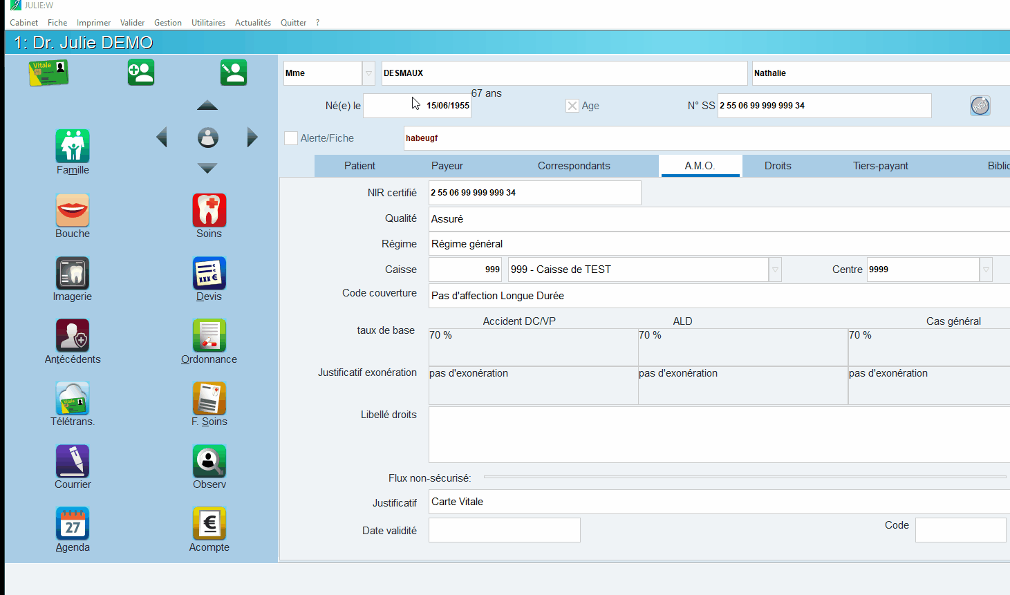Open the Famille module icon
Viewport: 1010px width, 595px height.
73,146
